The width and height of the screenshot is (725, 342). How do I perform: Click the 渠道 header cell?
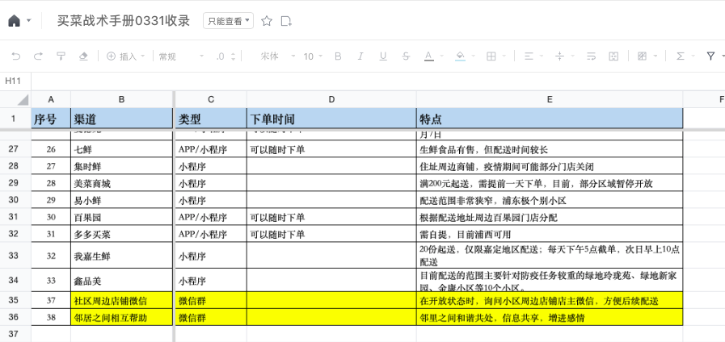(121, 119)
